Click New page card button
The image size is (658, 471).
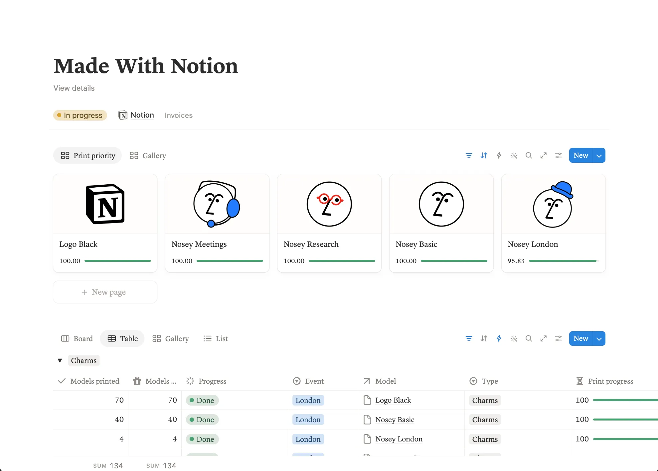105,292
